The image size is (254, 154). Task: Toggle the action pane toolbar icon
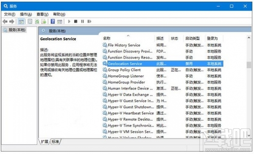tap(60, 22)
